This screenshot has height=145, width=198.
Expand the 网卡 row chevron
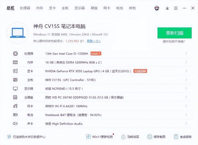click(x=186, y=106)
